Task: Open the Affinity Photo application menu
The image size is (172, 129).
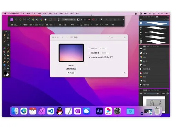Action: 13,13
